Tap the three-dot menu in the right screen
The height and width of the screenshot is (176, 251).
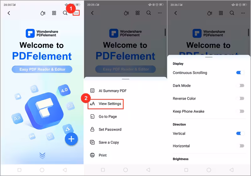243,13
